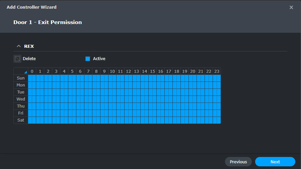Click hour 5 column header
The width and height of the screenshot is (301, 169).
[x=72, y=71]
